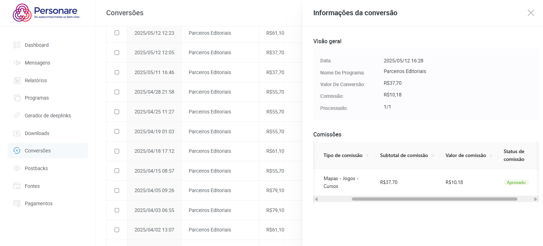Sort by Subtotal de comissão arrow
The image size is (543, 246).
click(433, 155)
